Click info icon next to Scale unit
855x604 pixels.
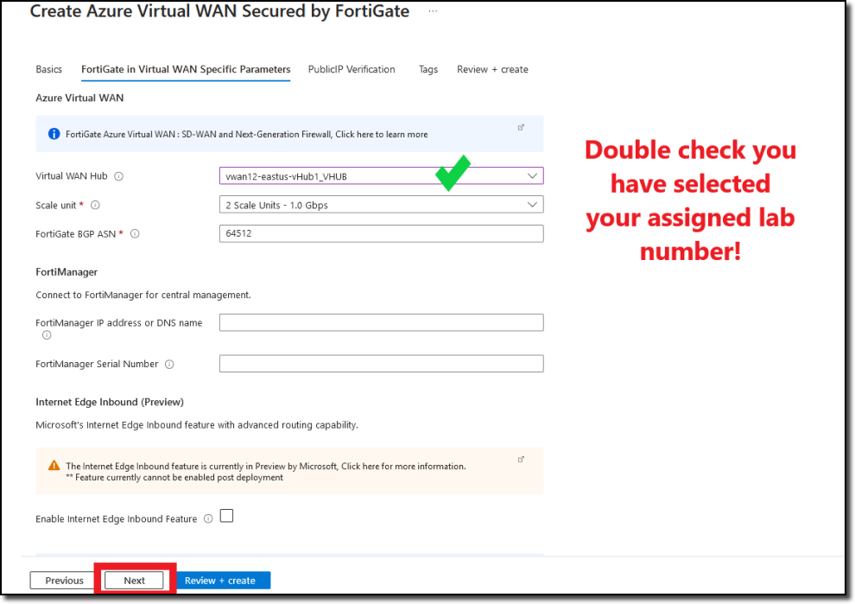(x=95, y=205)
